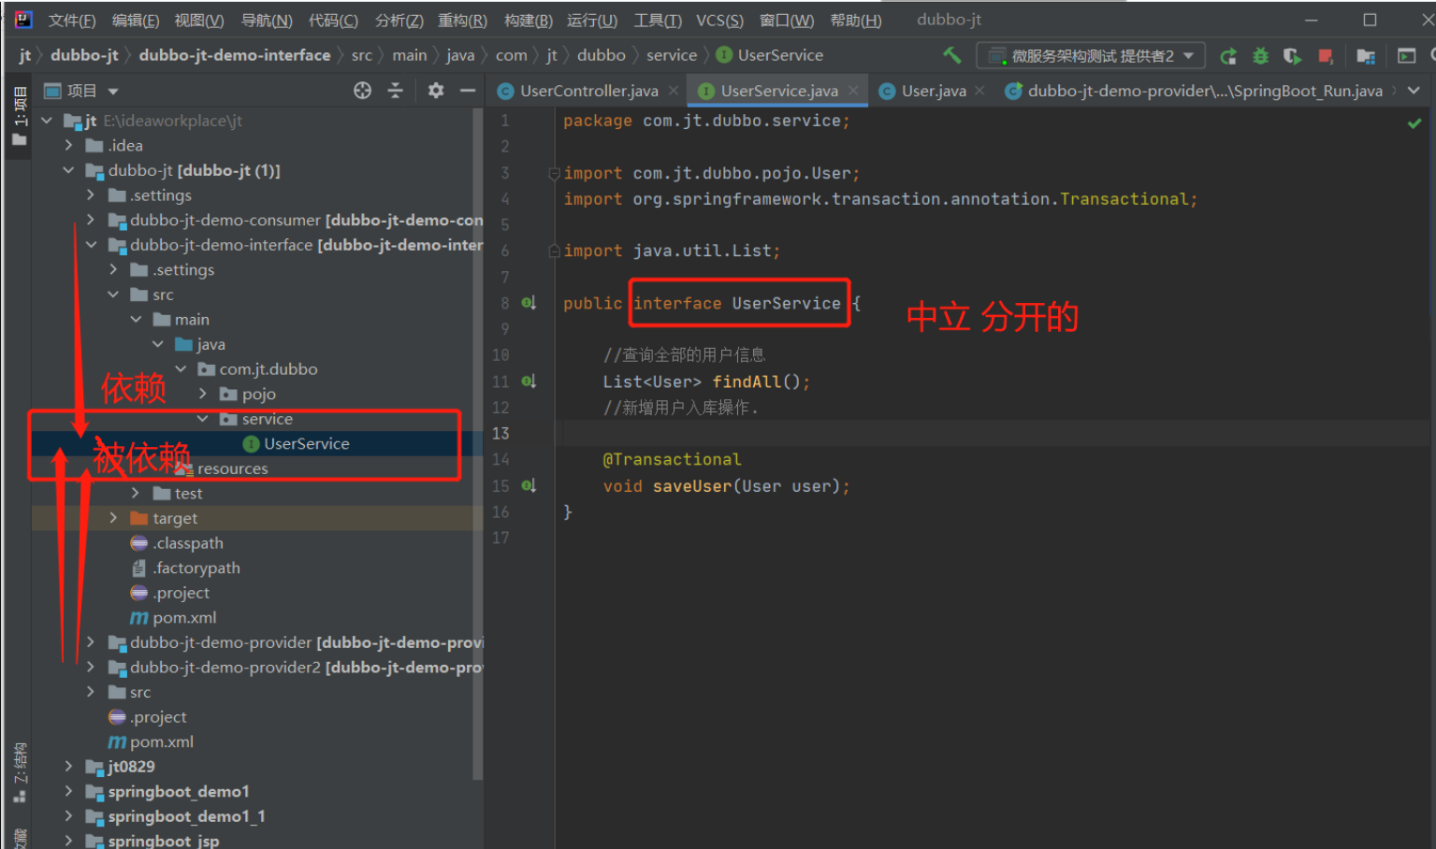Hide the Project panel with the minus icon
1436x849 pixels.
468,90
